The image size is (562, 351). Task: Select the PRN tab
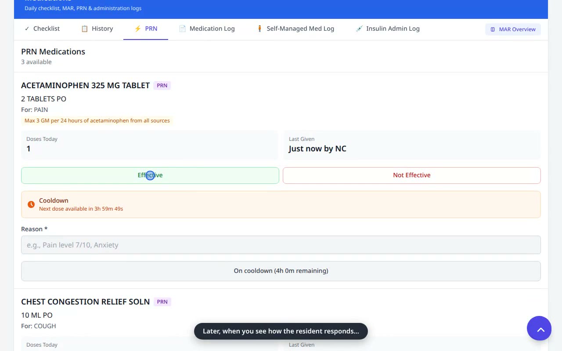(x=146, y=29)
